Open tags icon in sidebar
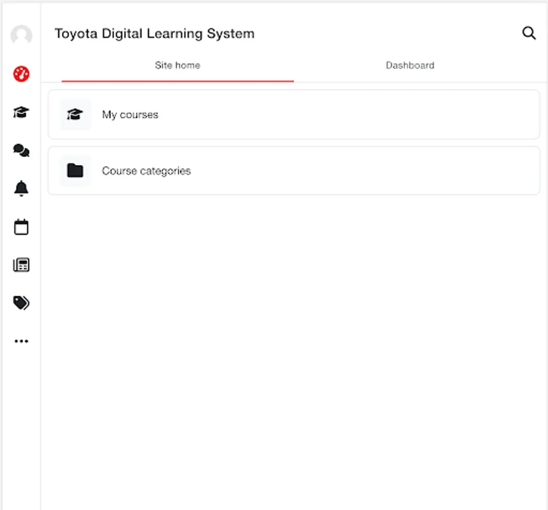Image resolution: width=548 pixels, height=510 pixels. [x=22, y=303]
